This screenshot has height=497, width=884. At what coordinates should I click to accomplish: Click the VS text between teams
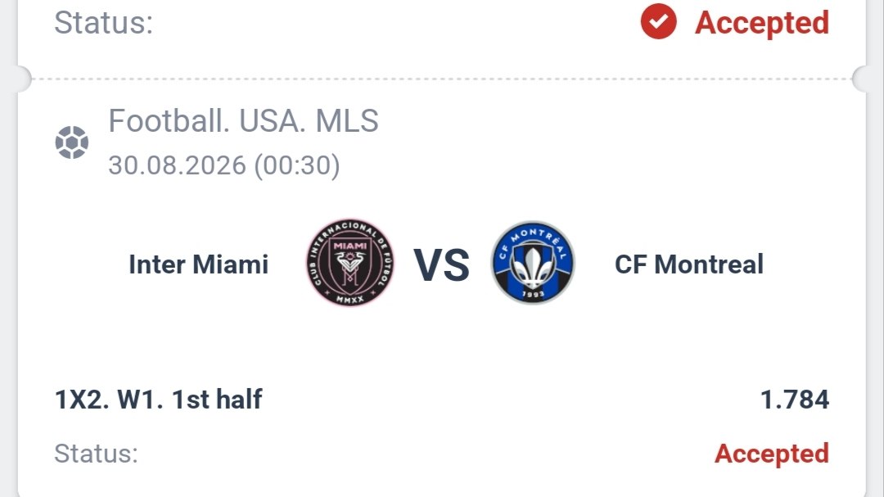(441, 264)
